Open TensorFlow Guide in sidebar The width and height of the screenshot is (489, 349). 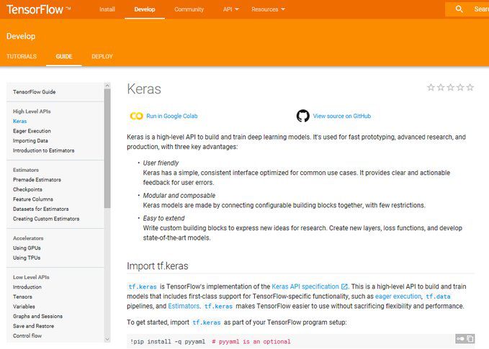pos(35,92)
